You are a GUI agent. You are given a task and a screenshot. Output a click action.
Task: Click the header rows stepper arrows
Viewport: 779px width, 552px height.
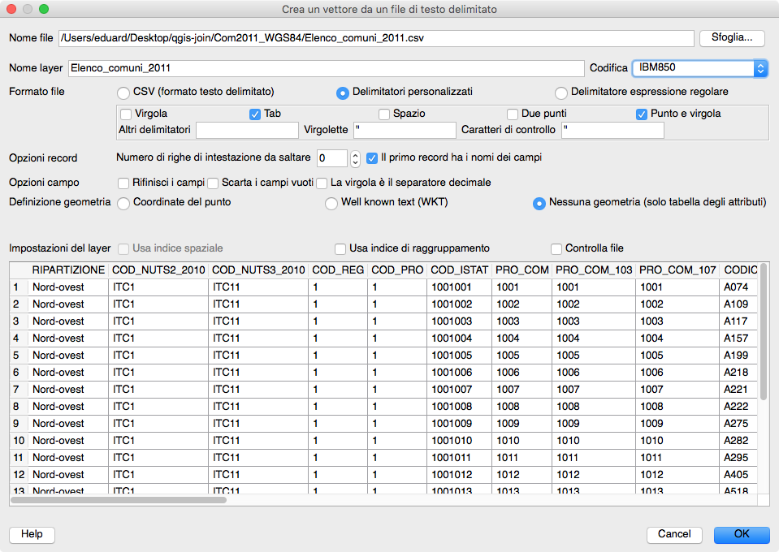pyautogui.click(x=355, y=158)
